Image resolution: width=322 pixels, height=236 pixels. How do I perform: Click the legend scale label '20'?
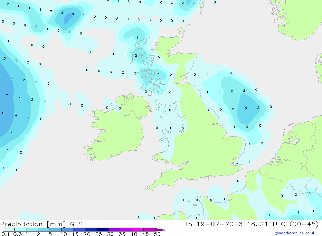pyautogui.click(x=87, y=234)
